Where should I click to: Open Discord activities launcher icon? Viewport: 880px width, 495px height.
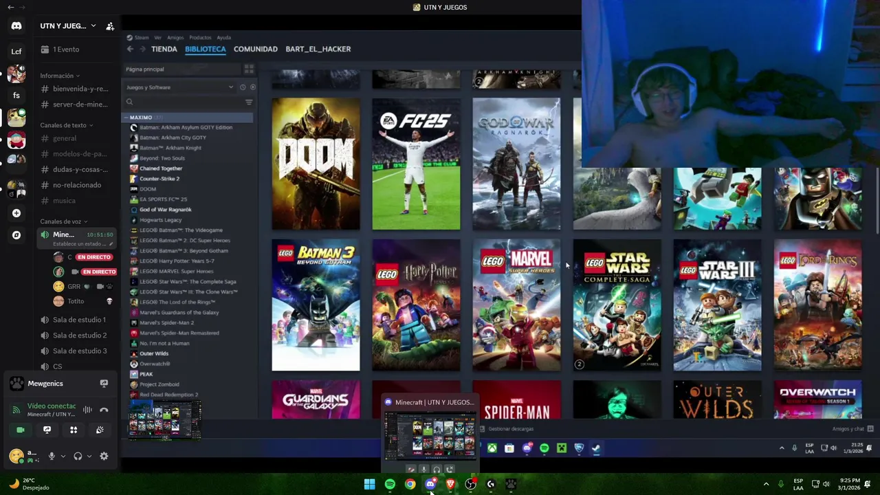(74, 430)
